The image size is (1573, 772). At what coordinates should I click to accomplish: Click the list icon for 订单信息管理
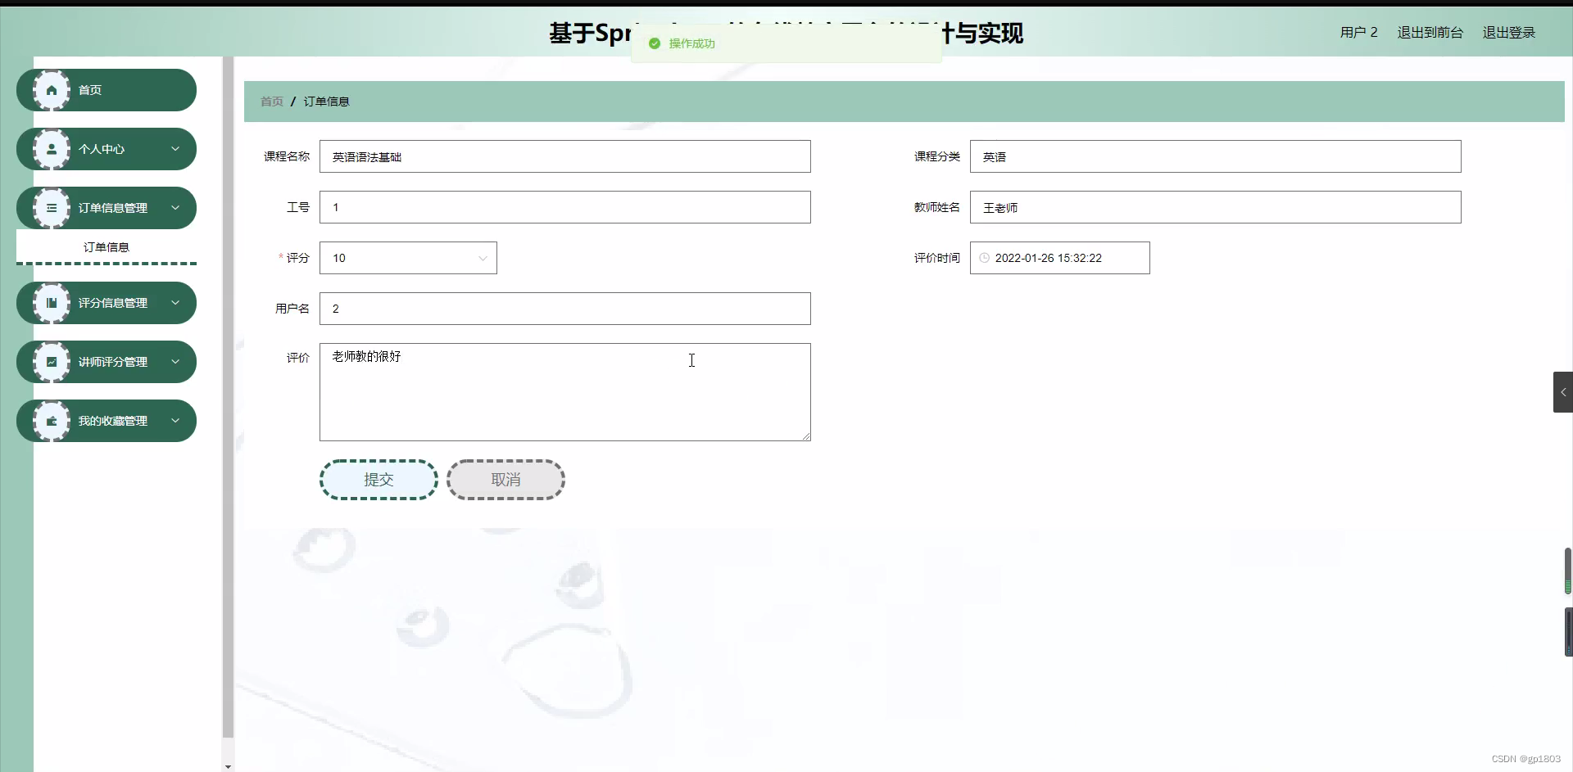(x=52, y=208)
